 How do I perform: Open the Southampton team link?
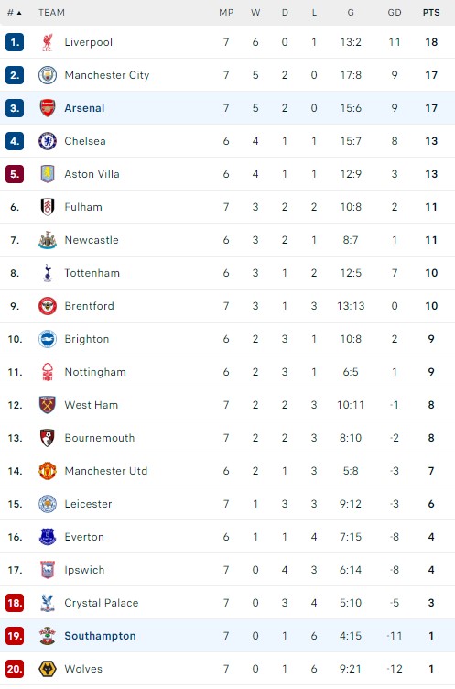pyautogui.click(x=100, y=636)
